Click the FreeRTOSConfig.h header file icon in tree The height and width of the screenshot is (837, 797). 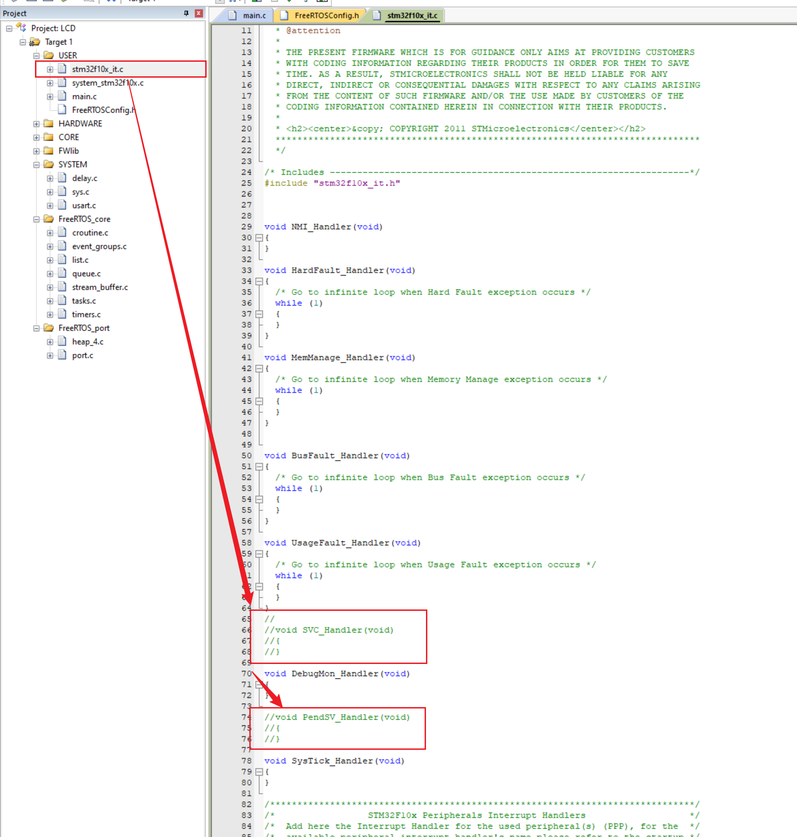pyautogui.click(x=62, y=110)
